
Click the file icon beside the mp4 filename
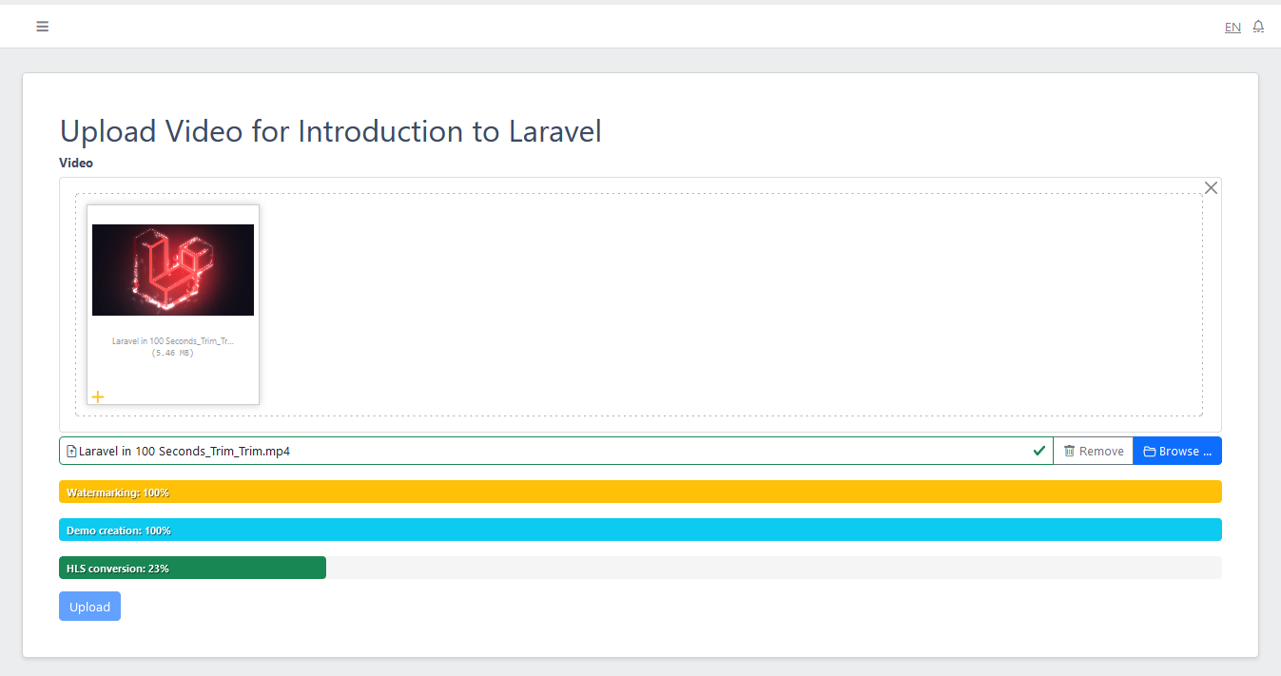(x=71, y=452)
